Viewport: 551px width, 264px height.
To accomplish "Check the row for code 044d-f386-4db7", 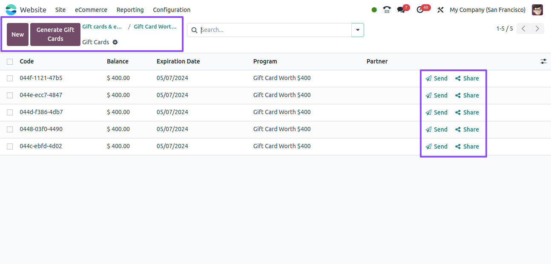I will [x=10, y=112].
